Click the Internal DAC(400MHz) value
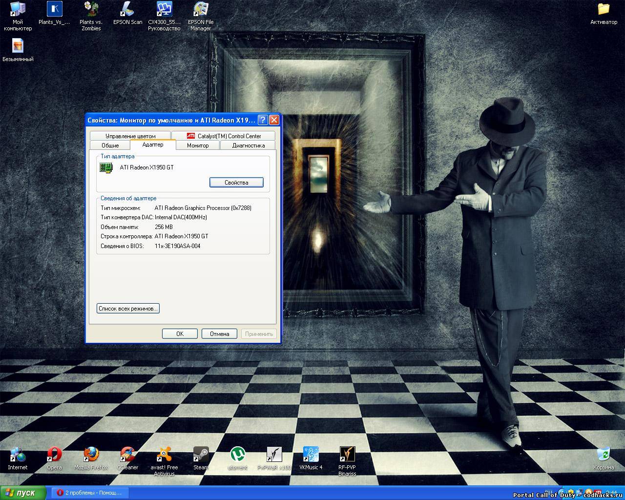 coord(181,217)
